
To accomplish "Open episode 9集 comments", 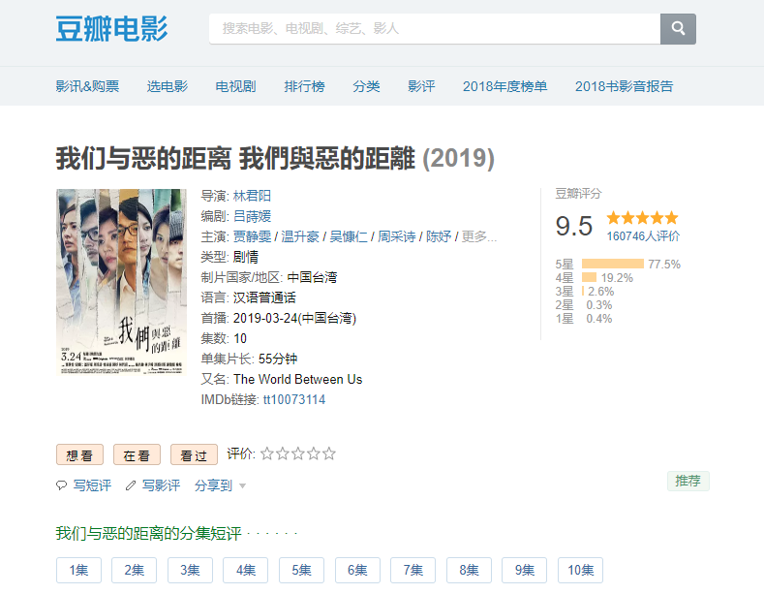I will 524,570.
